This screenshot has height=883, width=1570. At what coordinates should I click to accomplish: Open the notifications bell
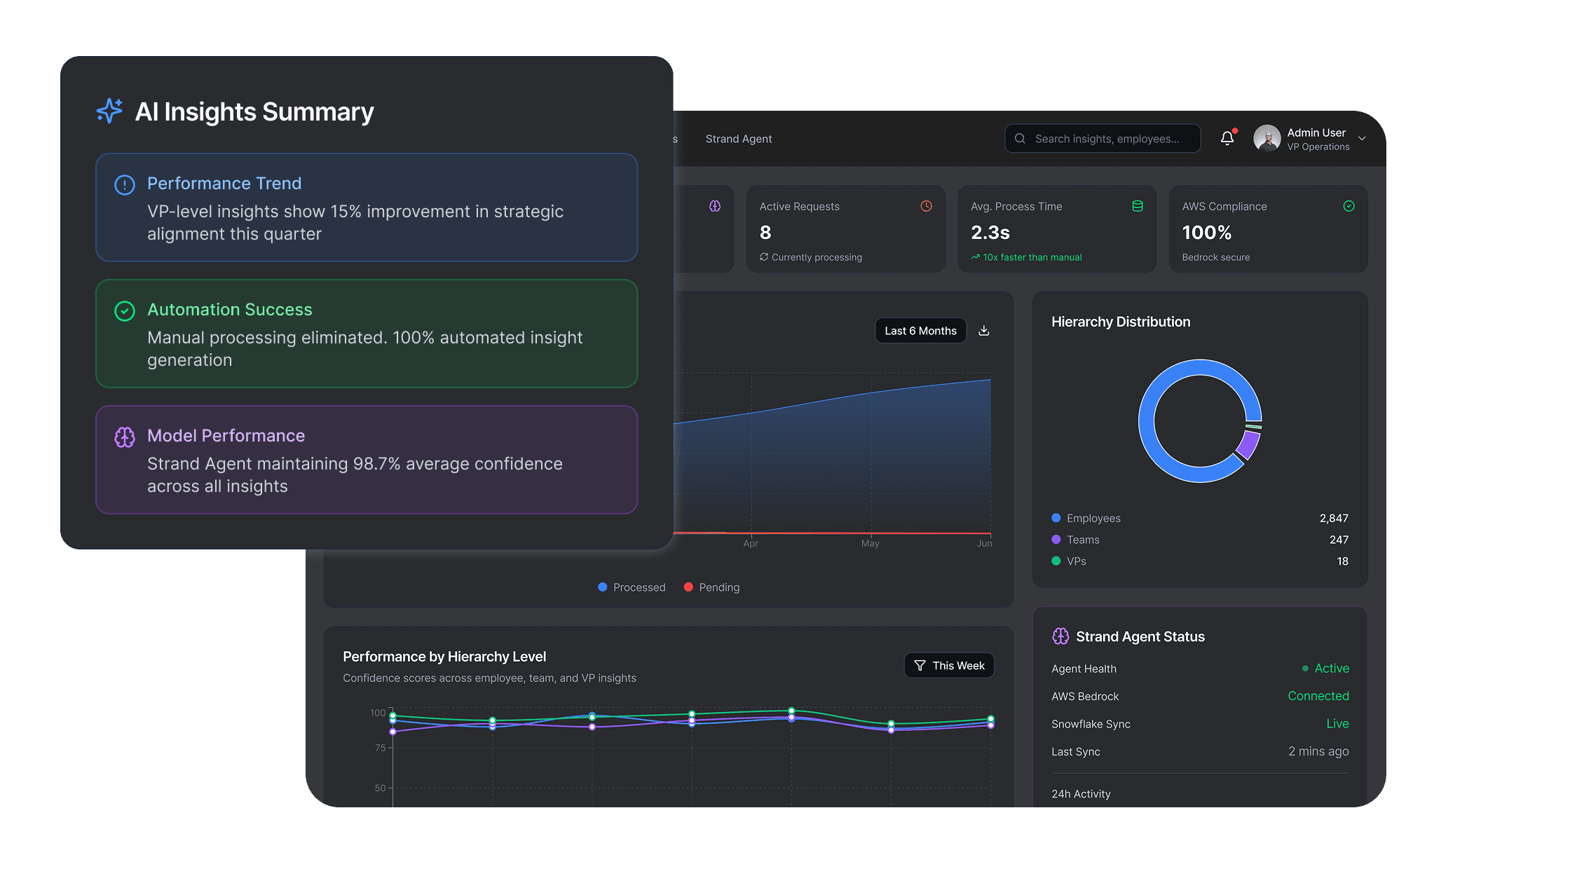coord(1227,138)
